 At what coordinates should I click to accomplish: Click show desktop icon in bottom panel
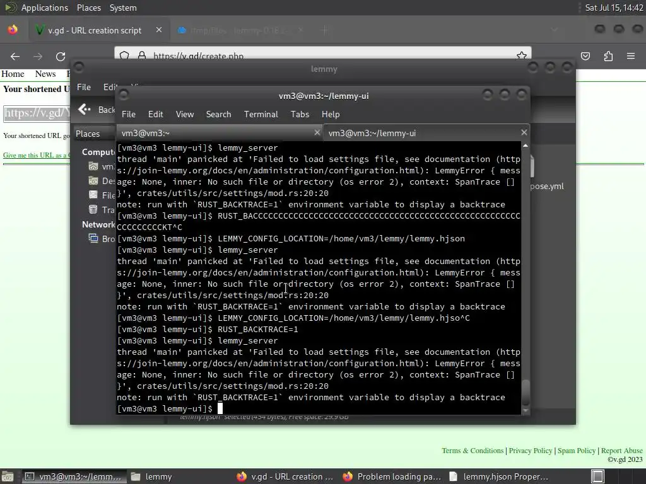[7, 476]
